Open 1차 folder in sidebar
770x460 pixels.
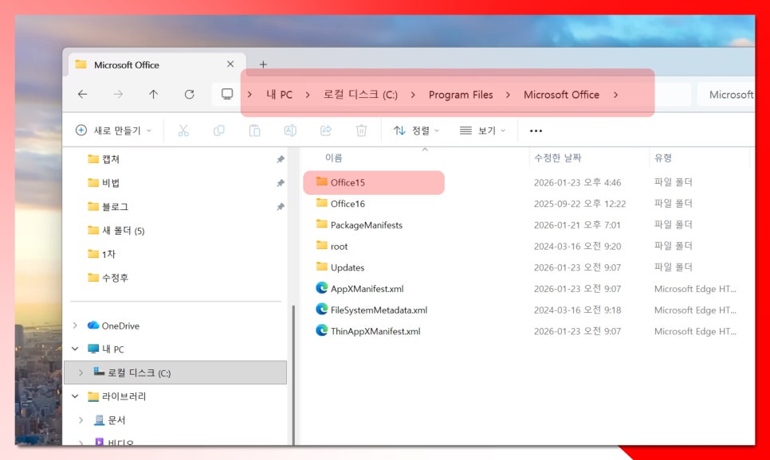[102, 254]
